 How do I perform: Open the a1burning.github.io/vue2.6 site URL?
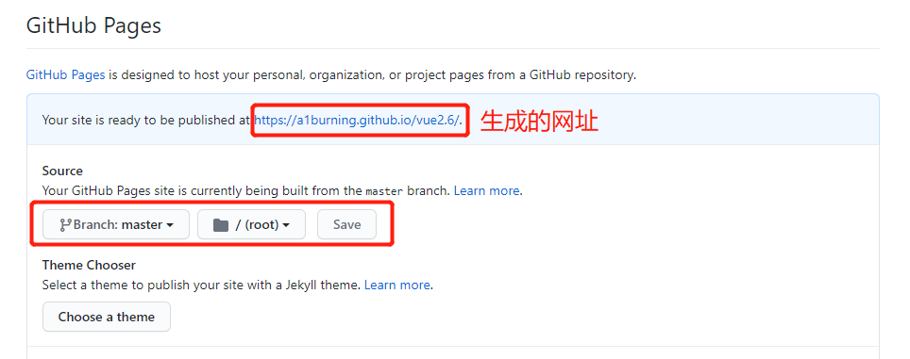(357, 120)
